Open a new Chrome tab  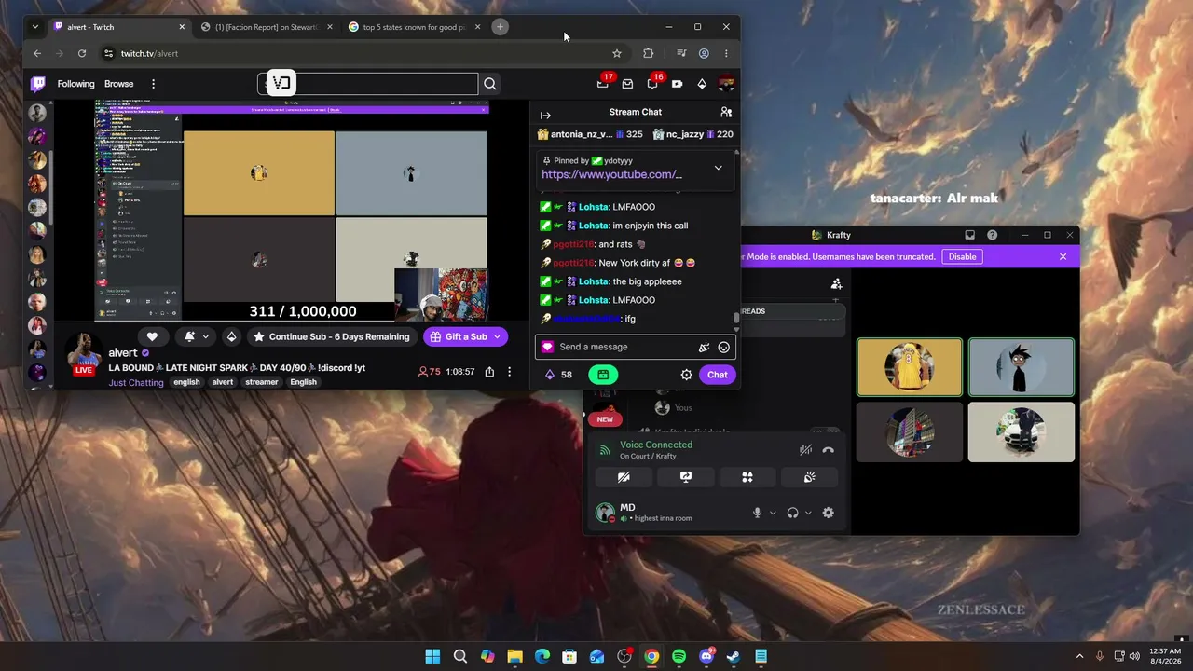(x=500, y=27)
